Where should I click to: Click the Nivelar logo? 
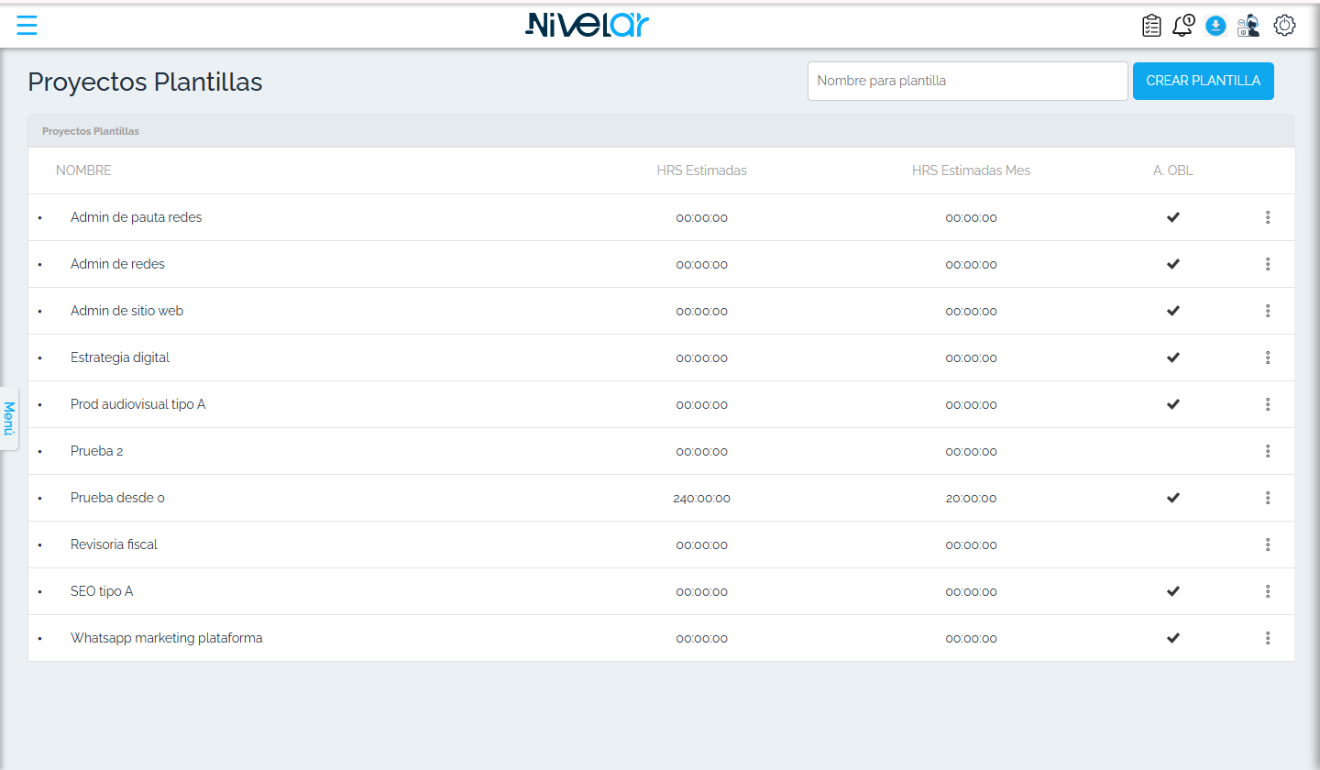tap(588, 25)
